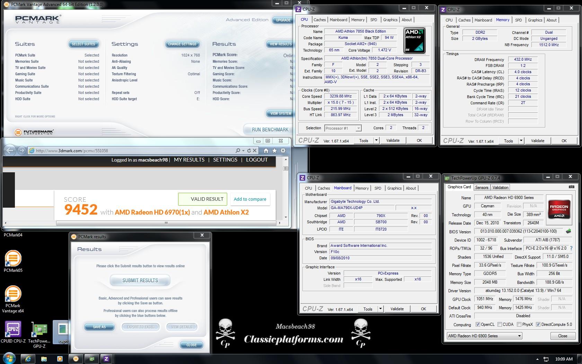
Task: Click the VIEW SYSTEM button
Action: [x=281, y=113]
